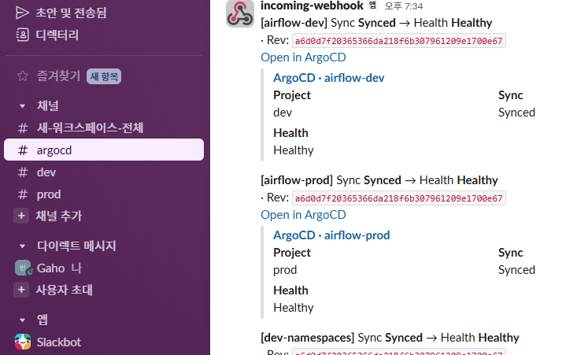Open in ArgoCD link for airflow-prod
Image resolution: width=566 pixels, height=355 pixels.
point(303,215)
